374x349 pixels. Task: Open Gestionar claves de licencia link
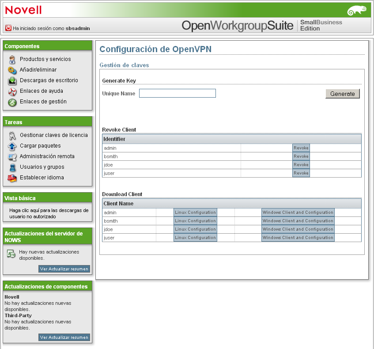tap(54, 135)
